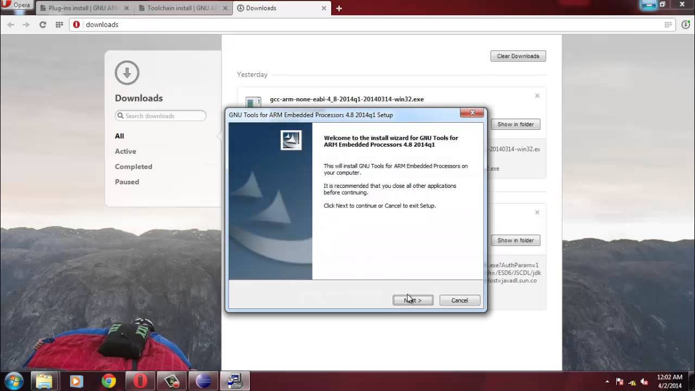Close the Toolchain install tab

pos(225,8)
